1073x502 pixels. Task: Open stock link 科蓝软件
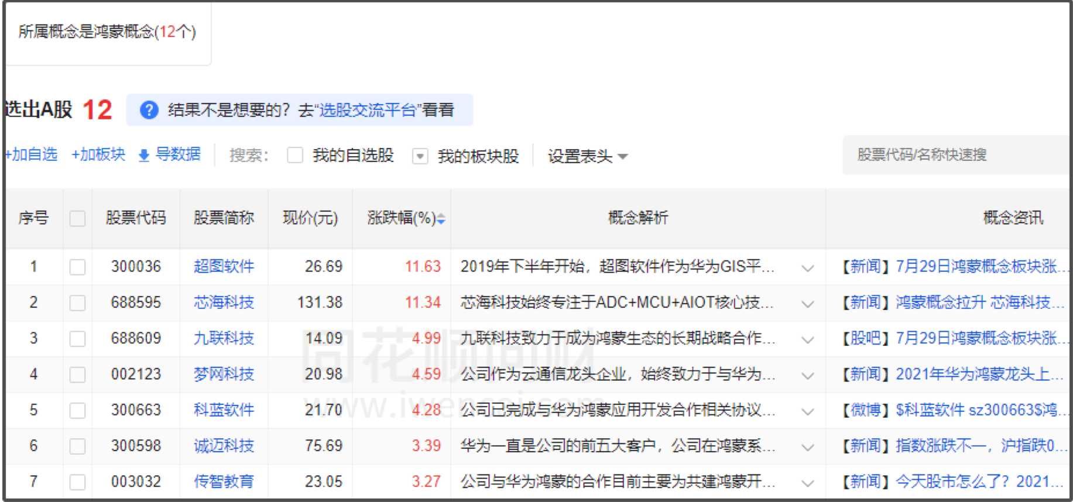[x=224, y=410]
